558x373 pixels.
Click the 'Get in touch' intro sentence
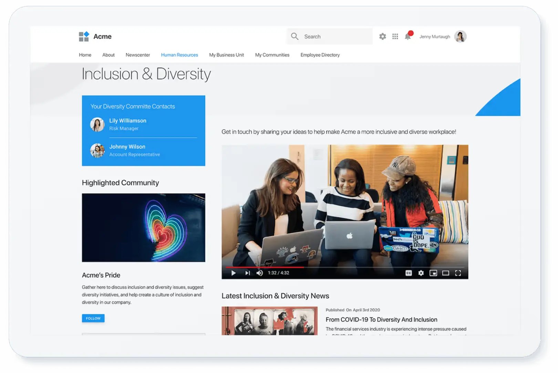tap(339, 132)
